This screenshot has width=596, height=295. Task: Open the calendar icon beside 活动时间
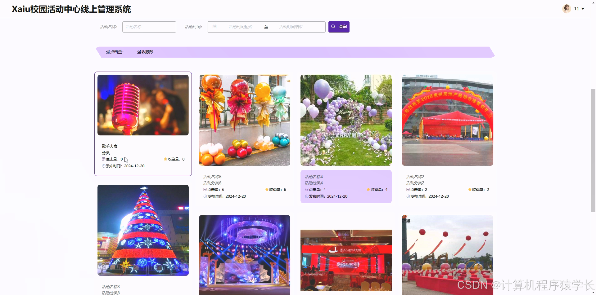[x=214, y=27]
